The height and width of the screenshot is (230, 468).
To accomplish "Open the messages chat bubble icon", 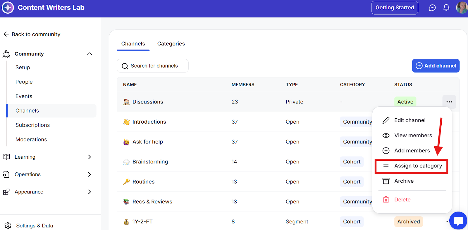I will (432, 8).
